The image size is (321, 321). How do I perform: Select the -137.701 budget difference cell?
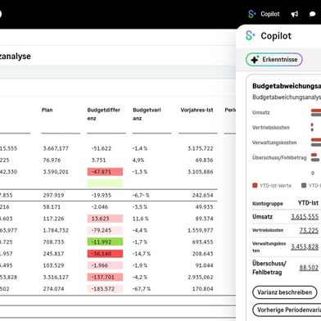[x=105, y=277]
